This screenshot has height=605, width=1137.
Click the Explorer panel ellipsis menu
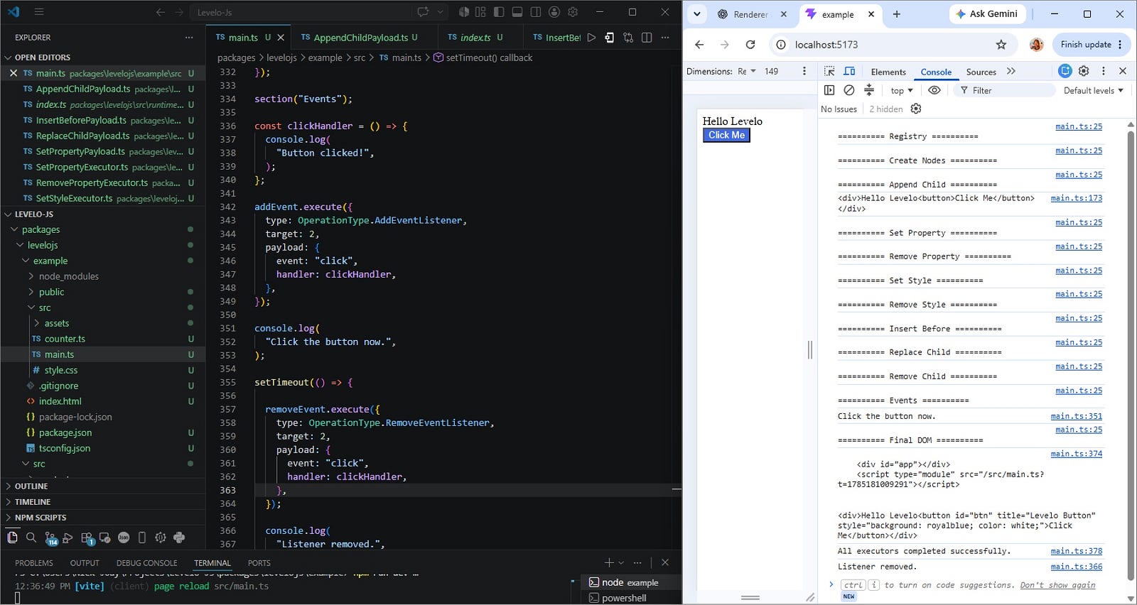tap(189, 38)
